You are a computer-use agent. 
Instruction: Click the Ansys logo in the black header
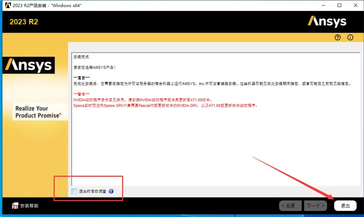tap(327, 22)
